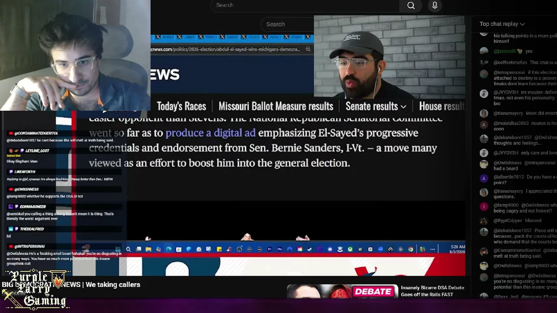Click the YouTube top Search input field
The width and height of the screenshot is (557, 313).
305,5
